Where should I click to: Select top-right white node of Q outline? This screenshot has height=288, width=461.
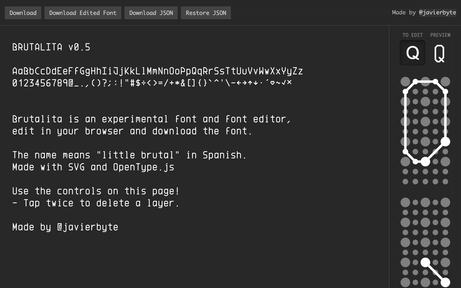[435, 82]
